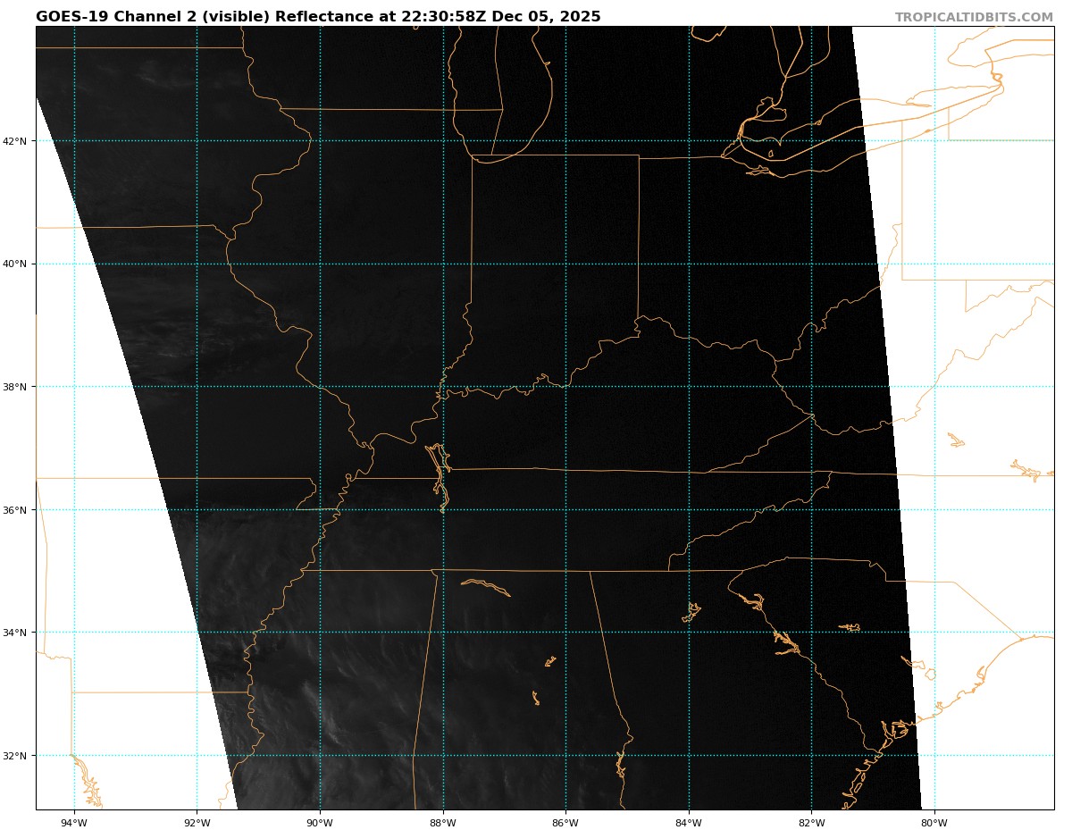Click grid intersection at 42°N and 84°W
The height and width of the screenshot is (830, 1072).
(x=689, y=141)
